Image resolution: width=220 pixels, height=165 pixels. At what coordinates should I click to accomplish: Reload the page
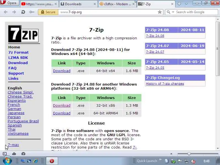click(x=23, y=12)
